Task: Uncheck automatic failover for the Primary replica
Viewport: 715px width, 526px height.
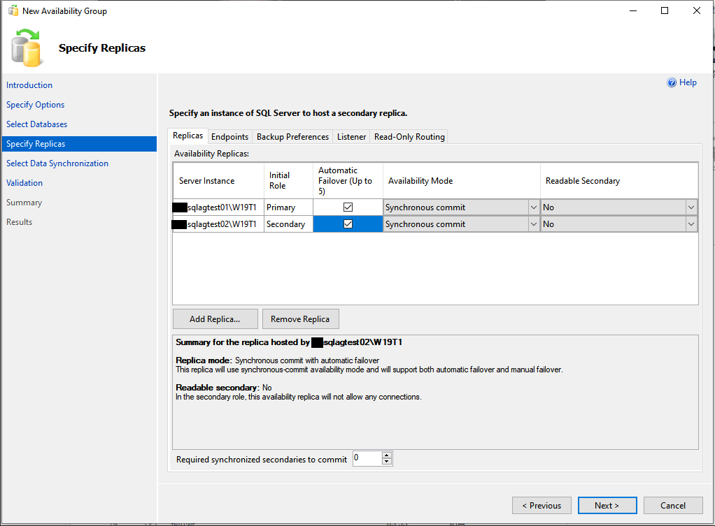Action: (348, 207)
